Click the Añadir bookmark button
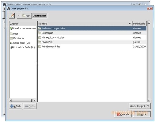155x122 pixels. tap(16, 106)
